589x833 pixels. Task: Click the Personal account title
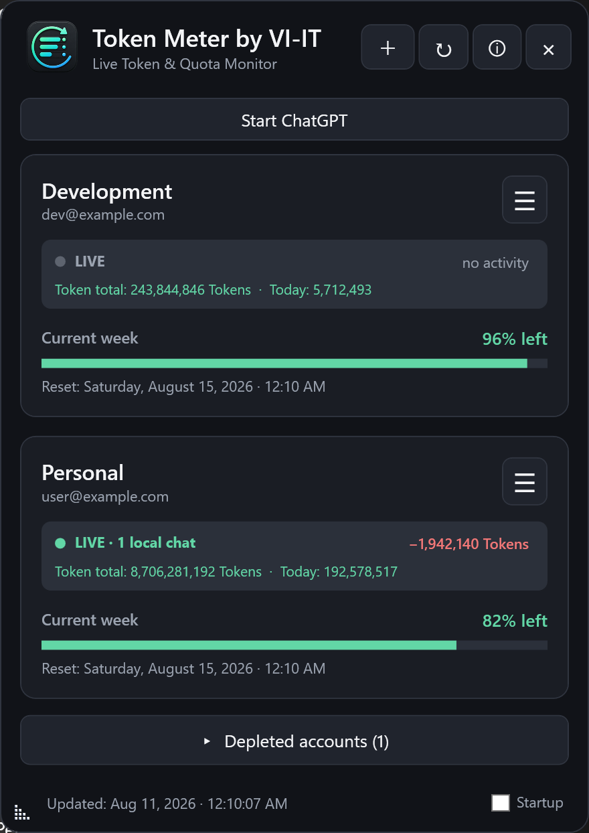(83, 473)
